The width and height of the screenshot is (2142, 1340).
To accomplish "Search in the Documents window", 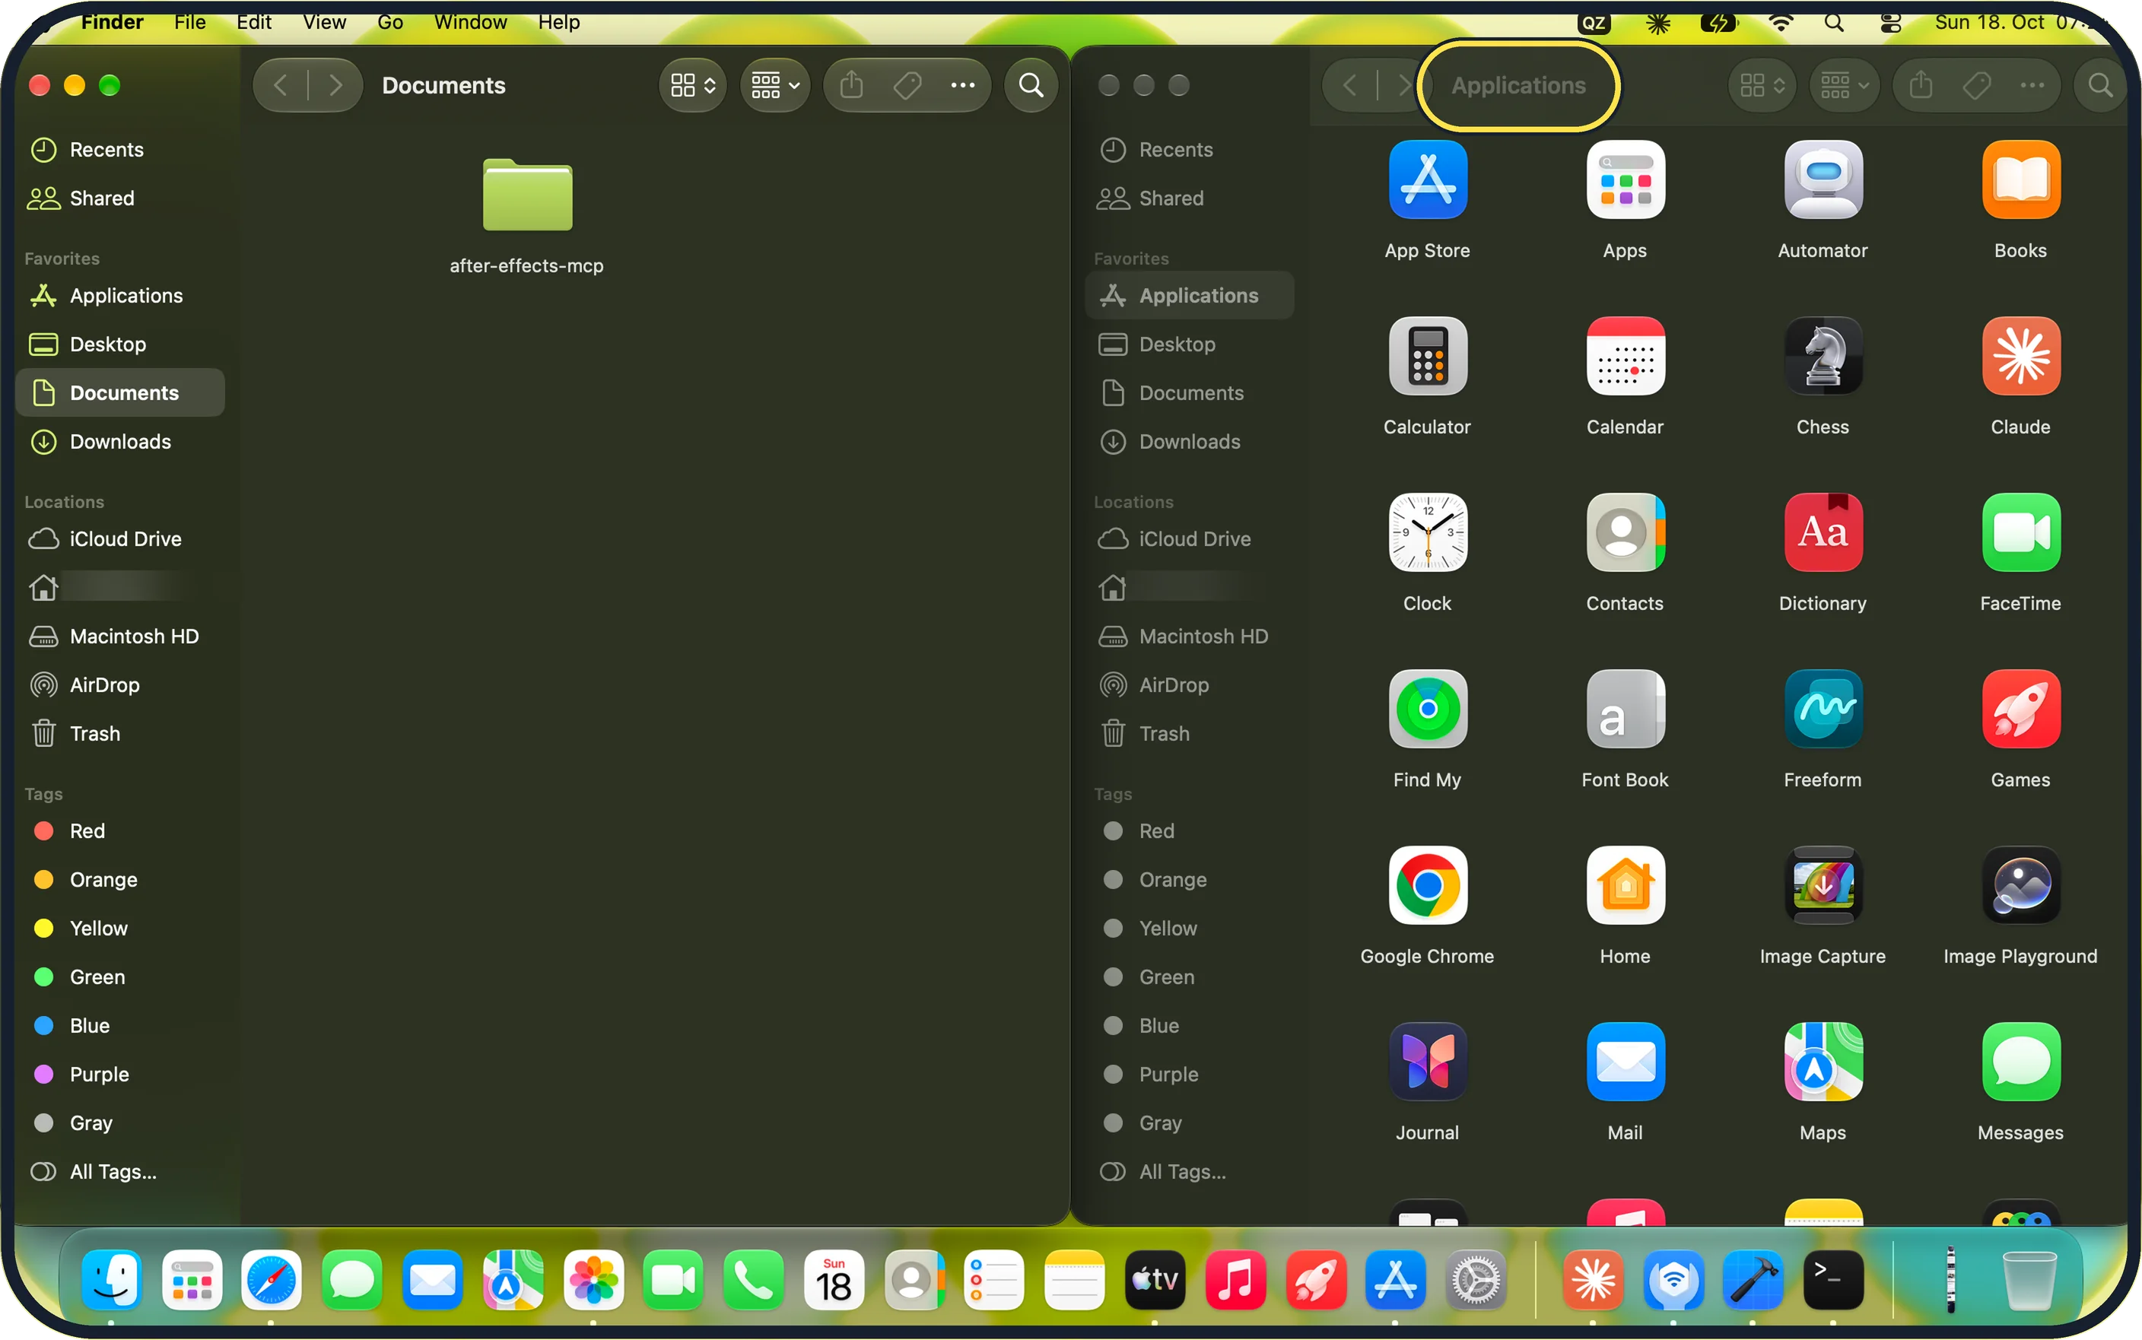I will tap(1030, 85).
